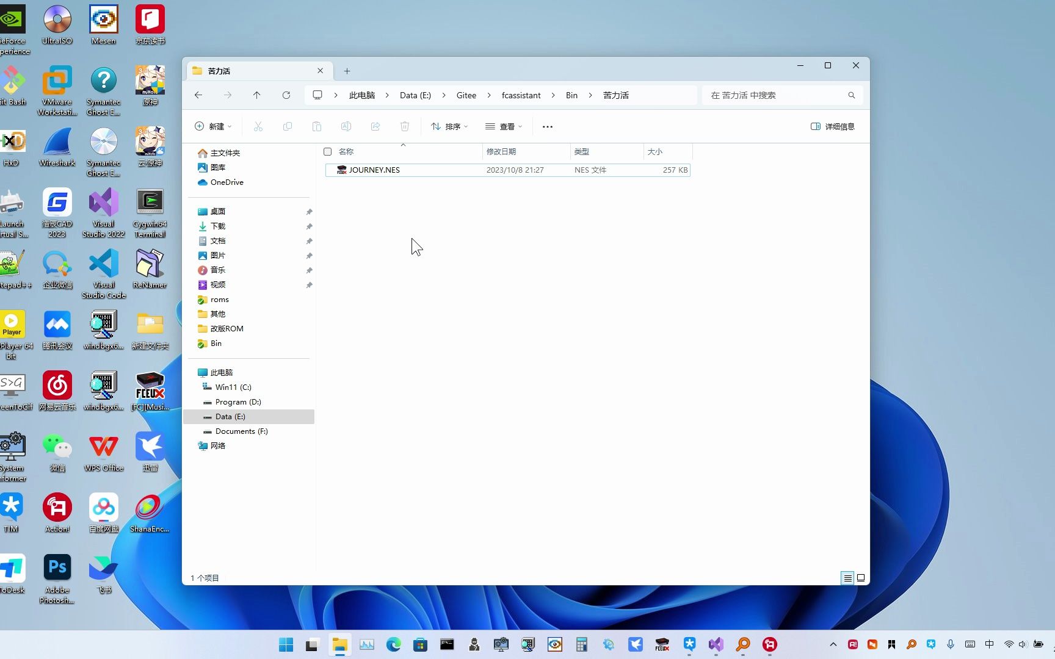Open the Sort dropdown menu
Image resolution: width=1055 pixels, height=659 pixels.
(449, 126)
